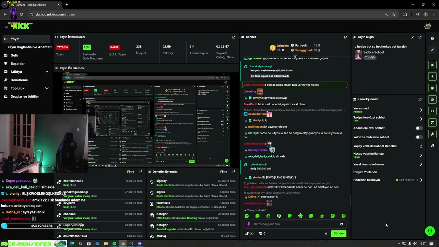Open Filtre in activity feed panel
The width and height of the screenshot is (439, 247).
[131, 172]
